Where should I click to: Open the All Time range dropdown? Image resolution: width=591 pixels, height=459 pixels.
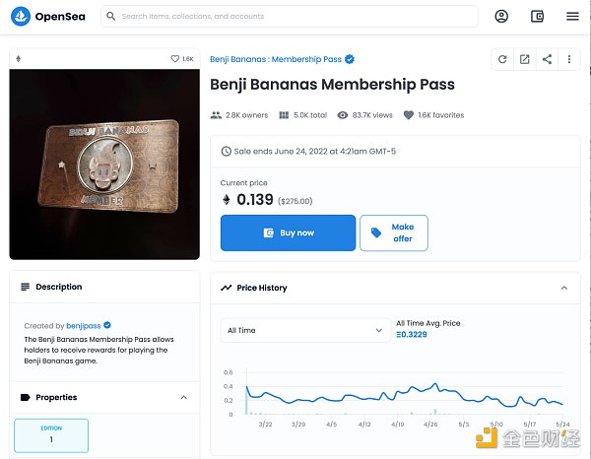305,330
